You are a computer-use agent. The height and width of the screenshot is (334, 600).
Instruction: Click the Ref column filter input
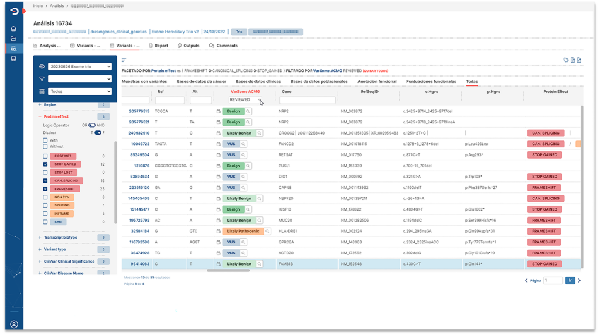pos(169,100)
